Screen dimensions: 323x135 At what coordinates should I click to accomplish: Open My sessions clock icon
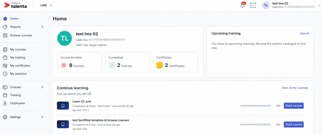5,74
